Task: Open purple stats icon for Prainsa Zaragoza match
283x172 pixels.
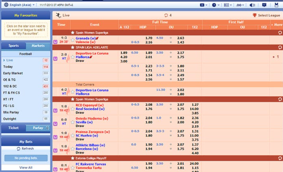Action: [55, 137]
